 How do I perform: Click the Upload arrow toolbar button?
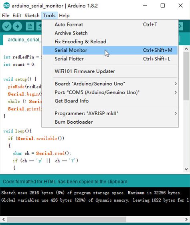17,26
